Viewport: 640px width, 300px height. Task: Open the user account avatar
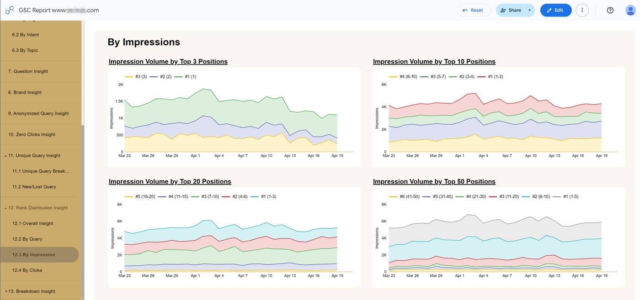(x=631, y=10)
